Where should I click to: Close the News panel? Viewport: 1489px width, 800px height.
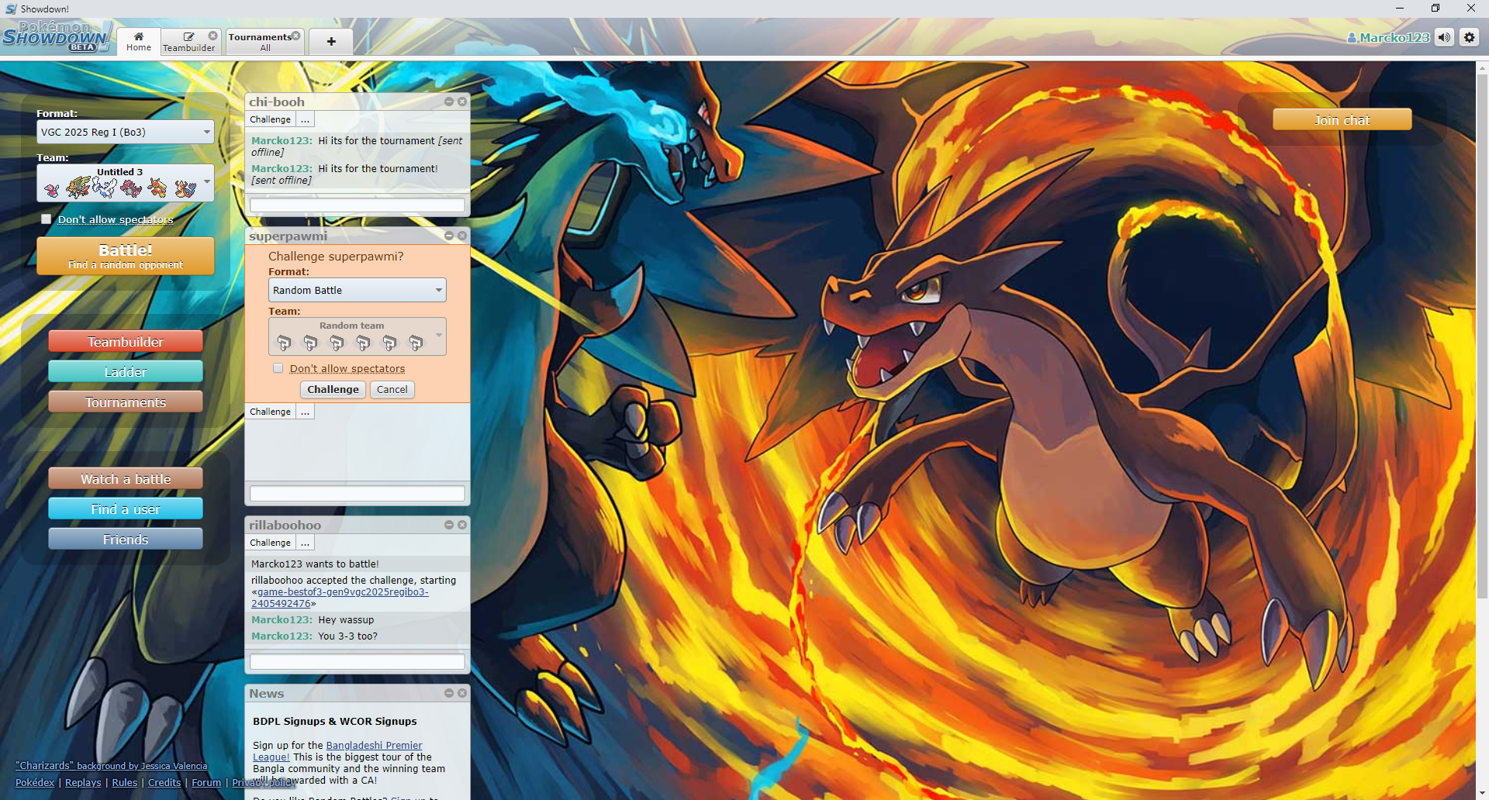(462, 693)
